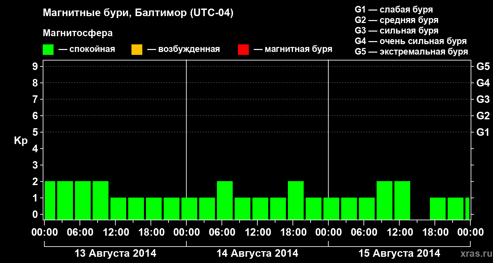Click the bar spanning midnight into 14 August
Viewport: 493px width, 263px height.
click(x=189, y=208)
